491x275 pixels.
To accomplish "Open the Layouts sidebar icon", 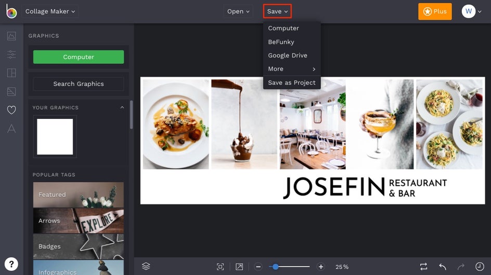I will [11, 73].
